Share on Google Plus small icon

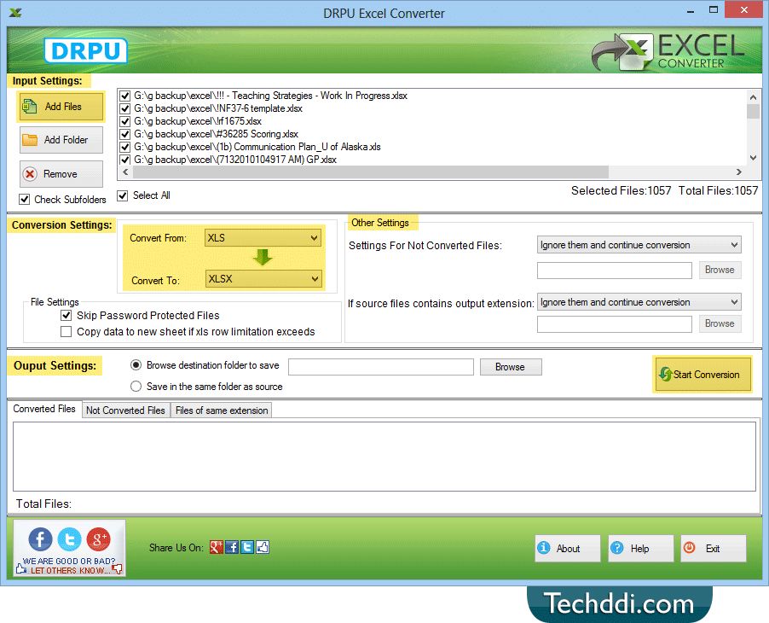[x=217, y=547]
